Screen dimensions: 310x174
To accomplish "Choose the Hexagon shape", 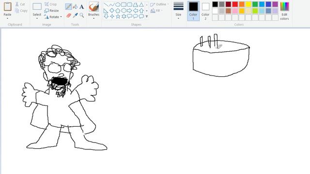I will pyautogui.click(x=124, y=11).
